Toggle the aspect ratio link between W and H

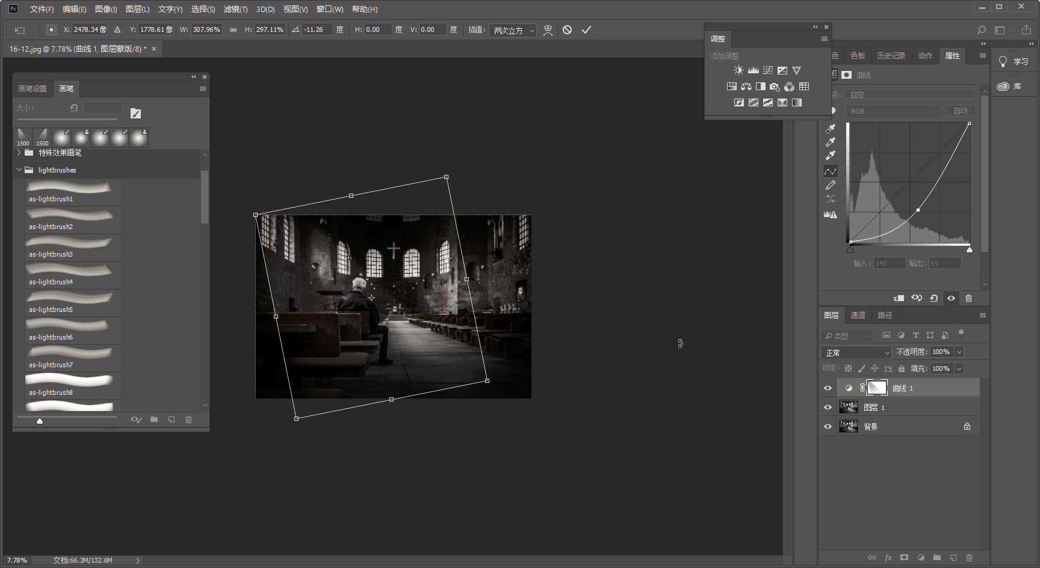(x=233, y=29)
